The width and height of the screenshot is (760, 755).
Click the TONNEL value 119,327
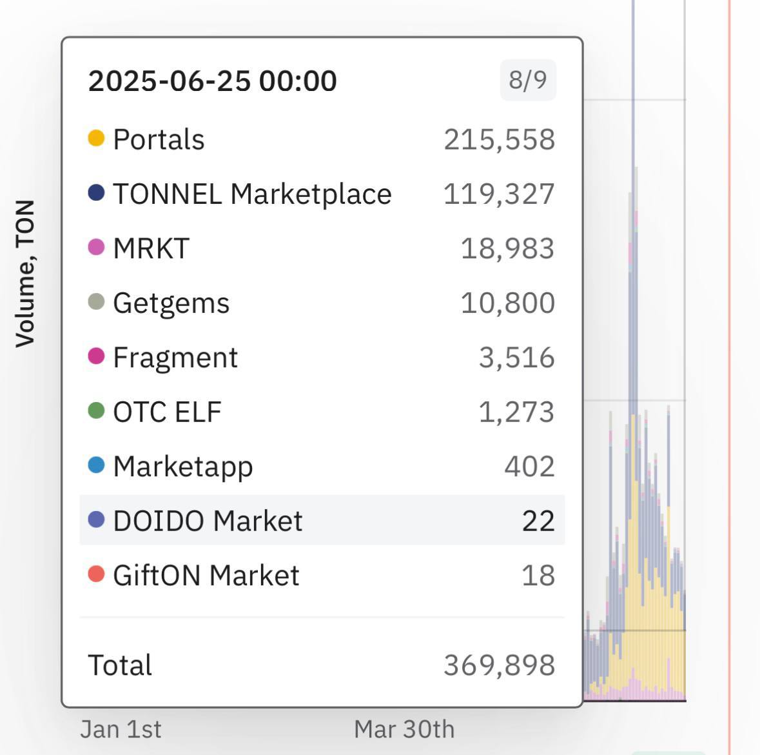pos(499,195)
